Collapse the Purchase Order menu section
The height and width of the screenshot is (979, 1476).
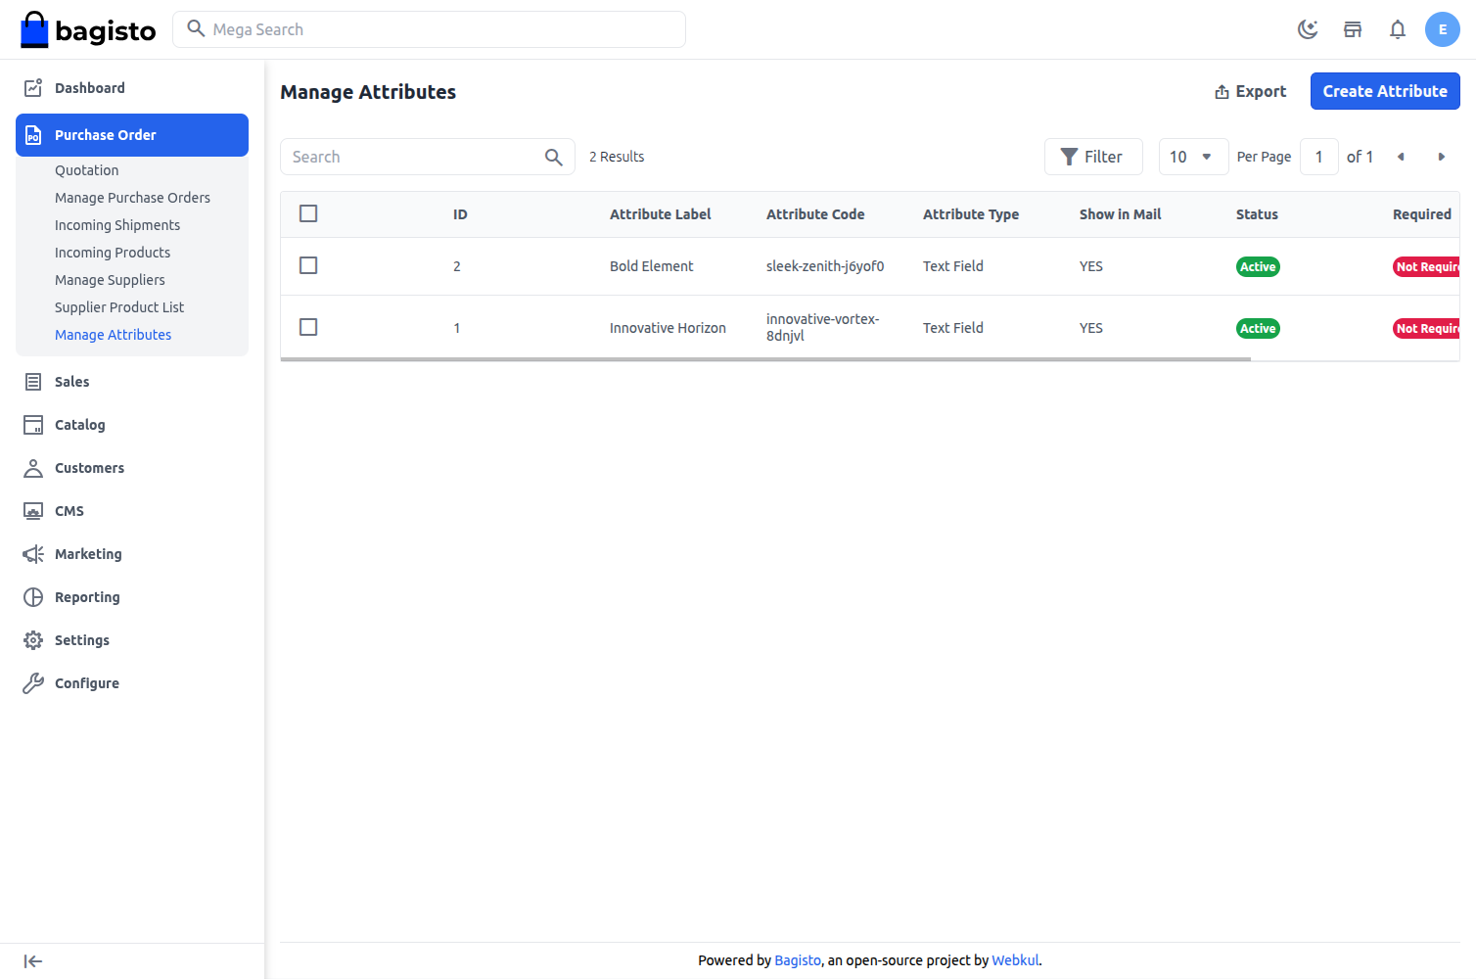point(105,135)
